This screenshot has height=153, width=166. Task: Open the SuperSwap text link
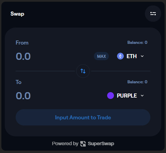pos(101,144)
